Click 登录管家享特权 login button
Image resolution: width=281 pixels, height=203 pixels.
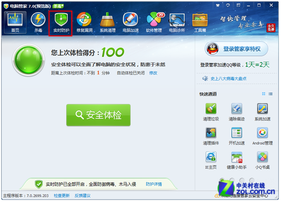pos(237,49)
